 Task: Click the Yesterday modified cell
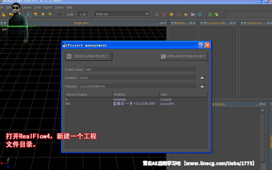[x=120, y=99]
